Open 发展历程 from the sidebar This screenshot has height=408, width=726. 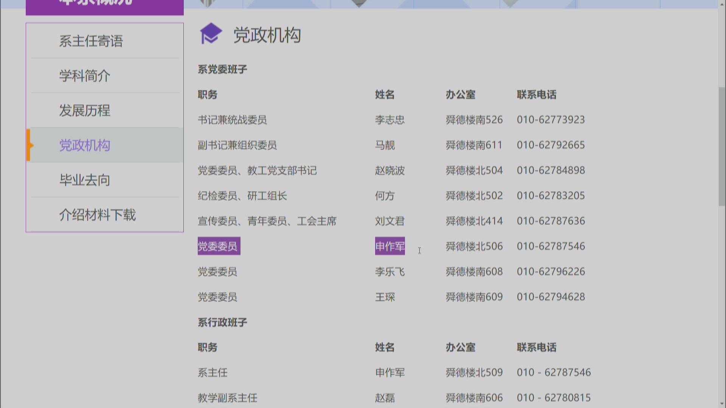click(x=85, y=111)
